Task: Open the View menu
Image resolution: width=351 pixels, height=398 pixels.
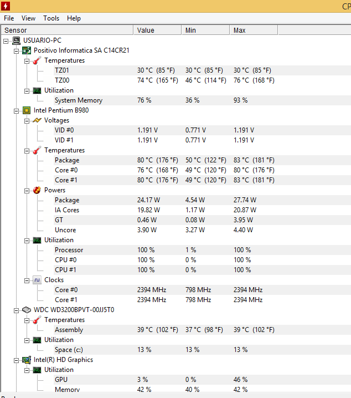Action: [x=28, y=18]
